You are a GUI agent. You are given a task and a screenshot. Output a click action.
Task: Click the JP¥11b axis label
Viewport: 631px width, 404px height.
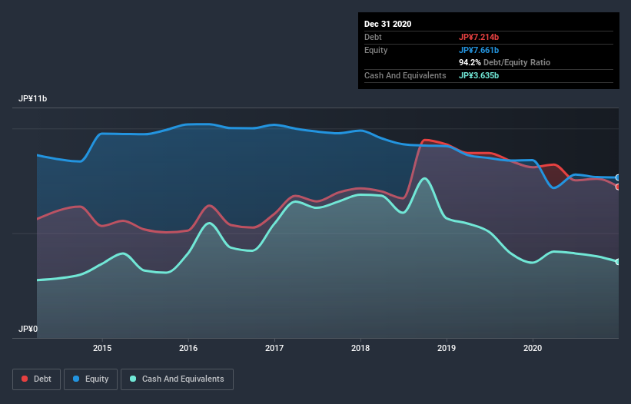coord(32,99)
